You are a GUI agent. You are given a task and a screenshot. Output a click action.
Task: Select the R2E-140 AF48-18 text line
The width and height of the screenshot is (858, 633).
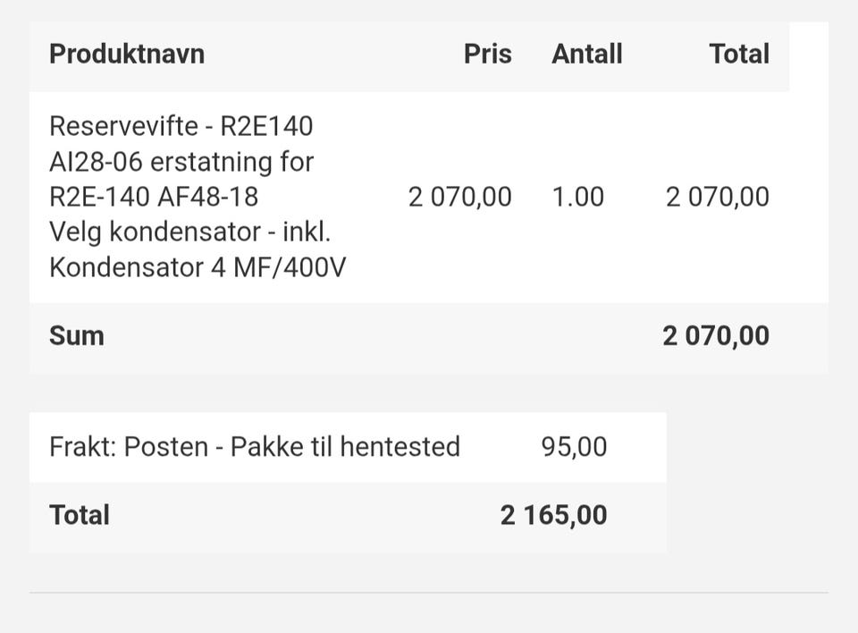154,197
